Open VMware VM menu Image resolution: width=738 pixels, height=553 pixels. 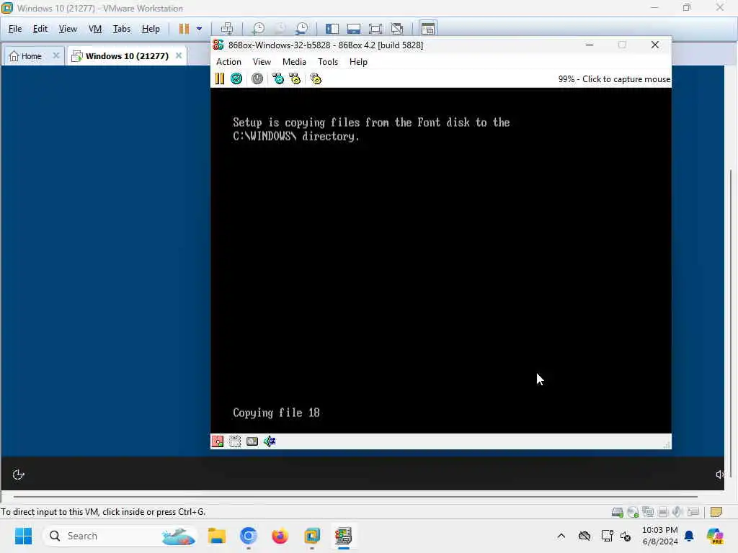(95, 29)
